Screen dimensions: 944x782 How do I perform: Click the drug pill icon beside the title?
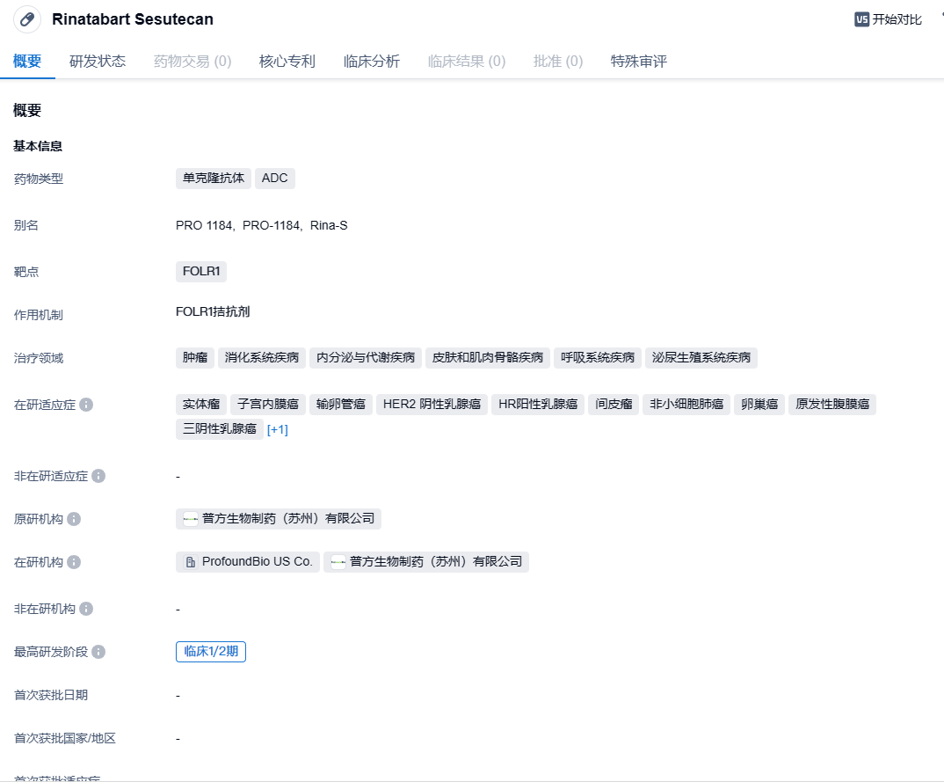pyautogui.click(x=26, y=19)
